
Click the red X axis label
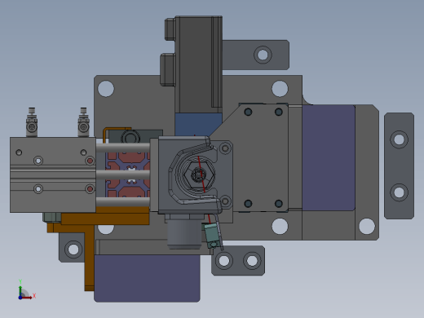[x=34, y=295]
